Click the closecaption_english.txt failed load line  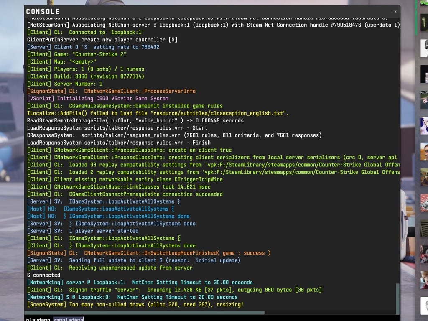[x=158, y=113]
